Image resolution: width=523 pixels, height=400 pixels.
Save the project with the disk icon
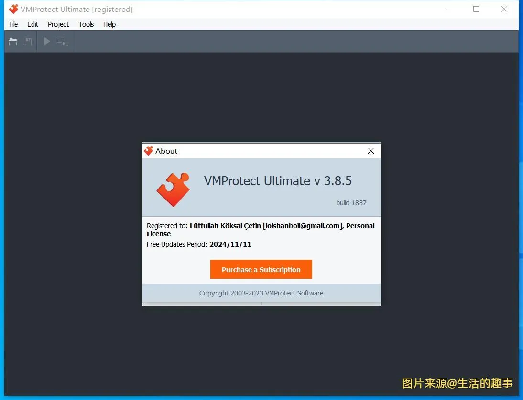point(27,41)
